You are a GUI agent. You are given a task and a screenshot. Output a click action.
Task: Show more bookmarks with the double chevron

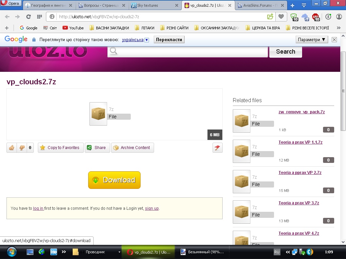point(339,28)
